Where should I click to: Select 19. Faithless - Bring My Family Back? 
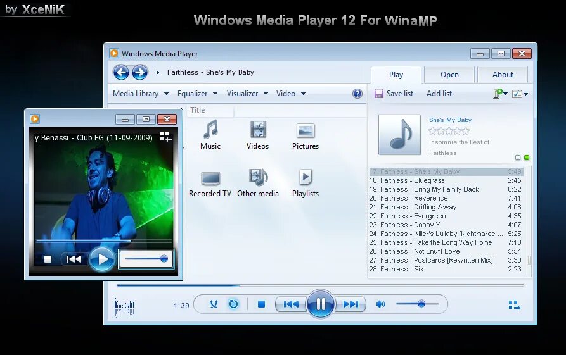tap(445, 190)
